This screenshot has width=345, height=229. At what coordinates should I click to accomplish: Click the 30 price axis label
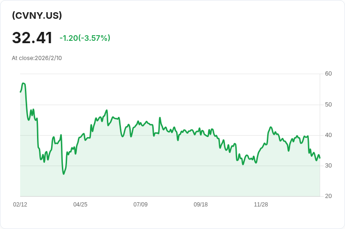tap(328, 166)
